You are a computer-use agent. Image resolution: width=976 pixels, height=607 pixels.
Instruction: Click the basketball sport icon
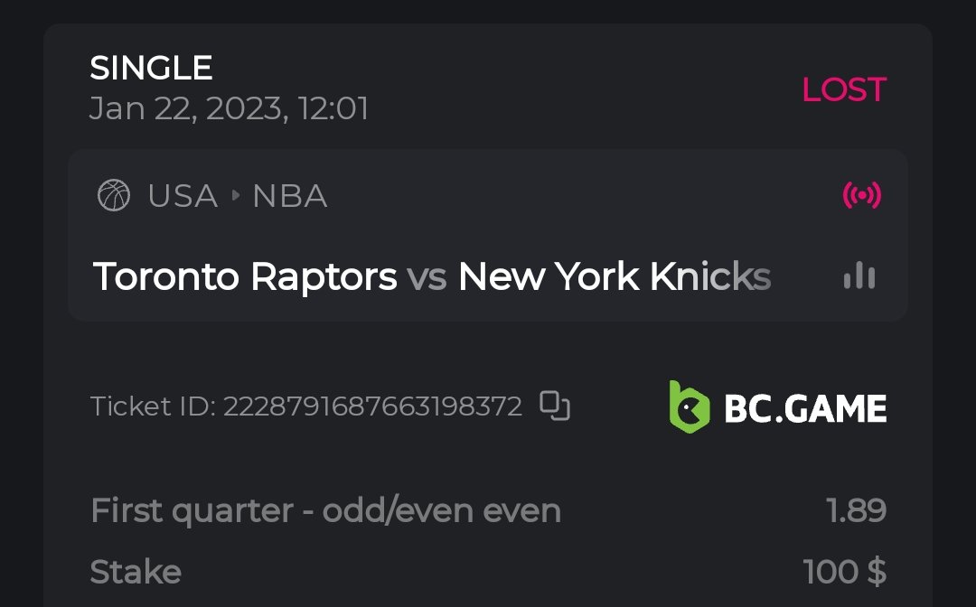114,195
